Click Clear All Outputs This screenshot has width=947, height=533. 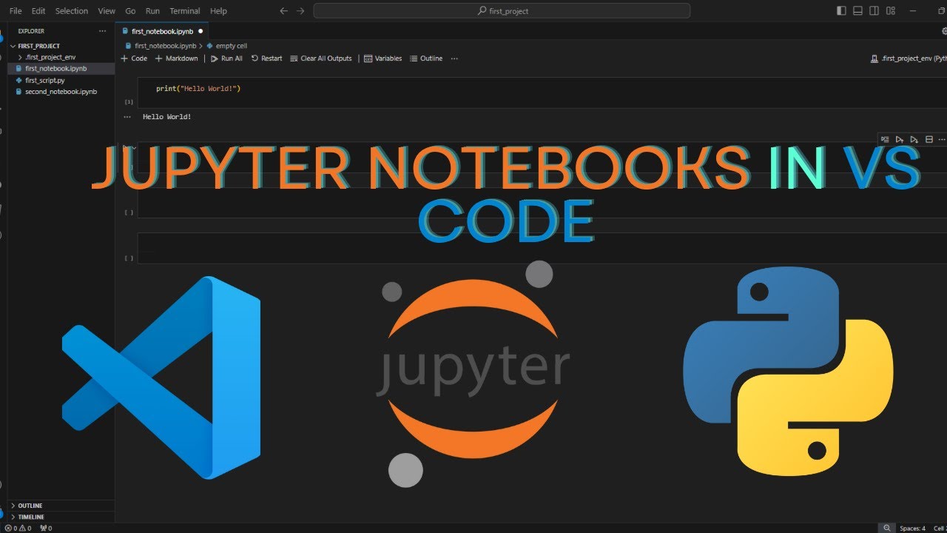(x=320, y=58)
